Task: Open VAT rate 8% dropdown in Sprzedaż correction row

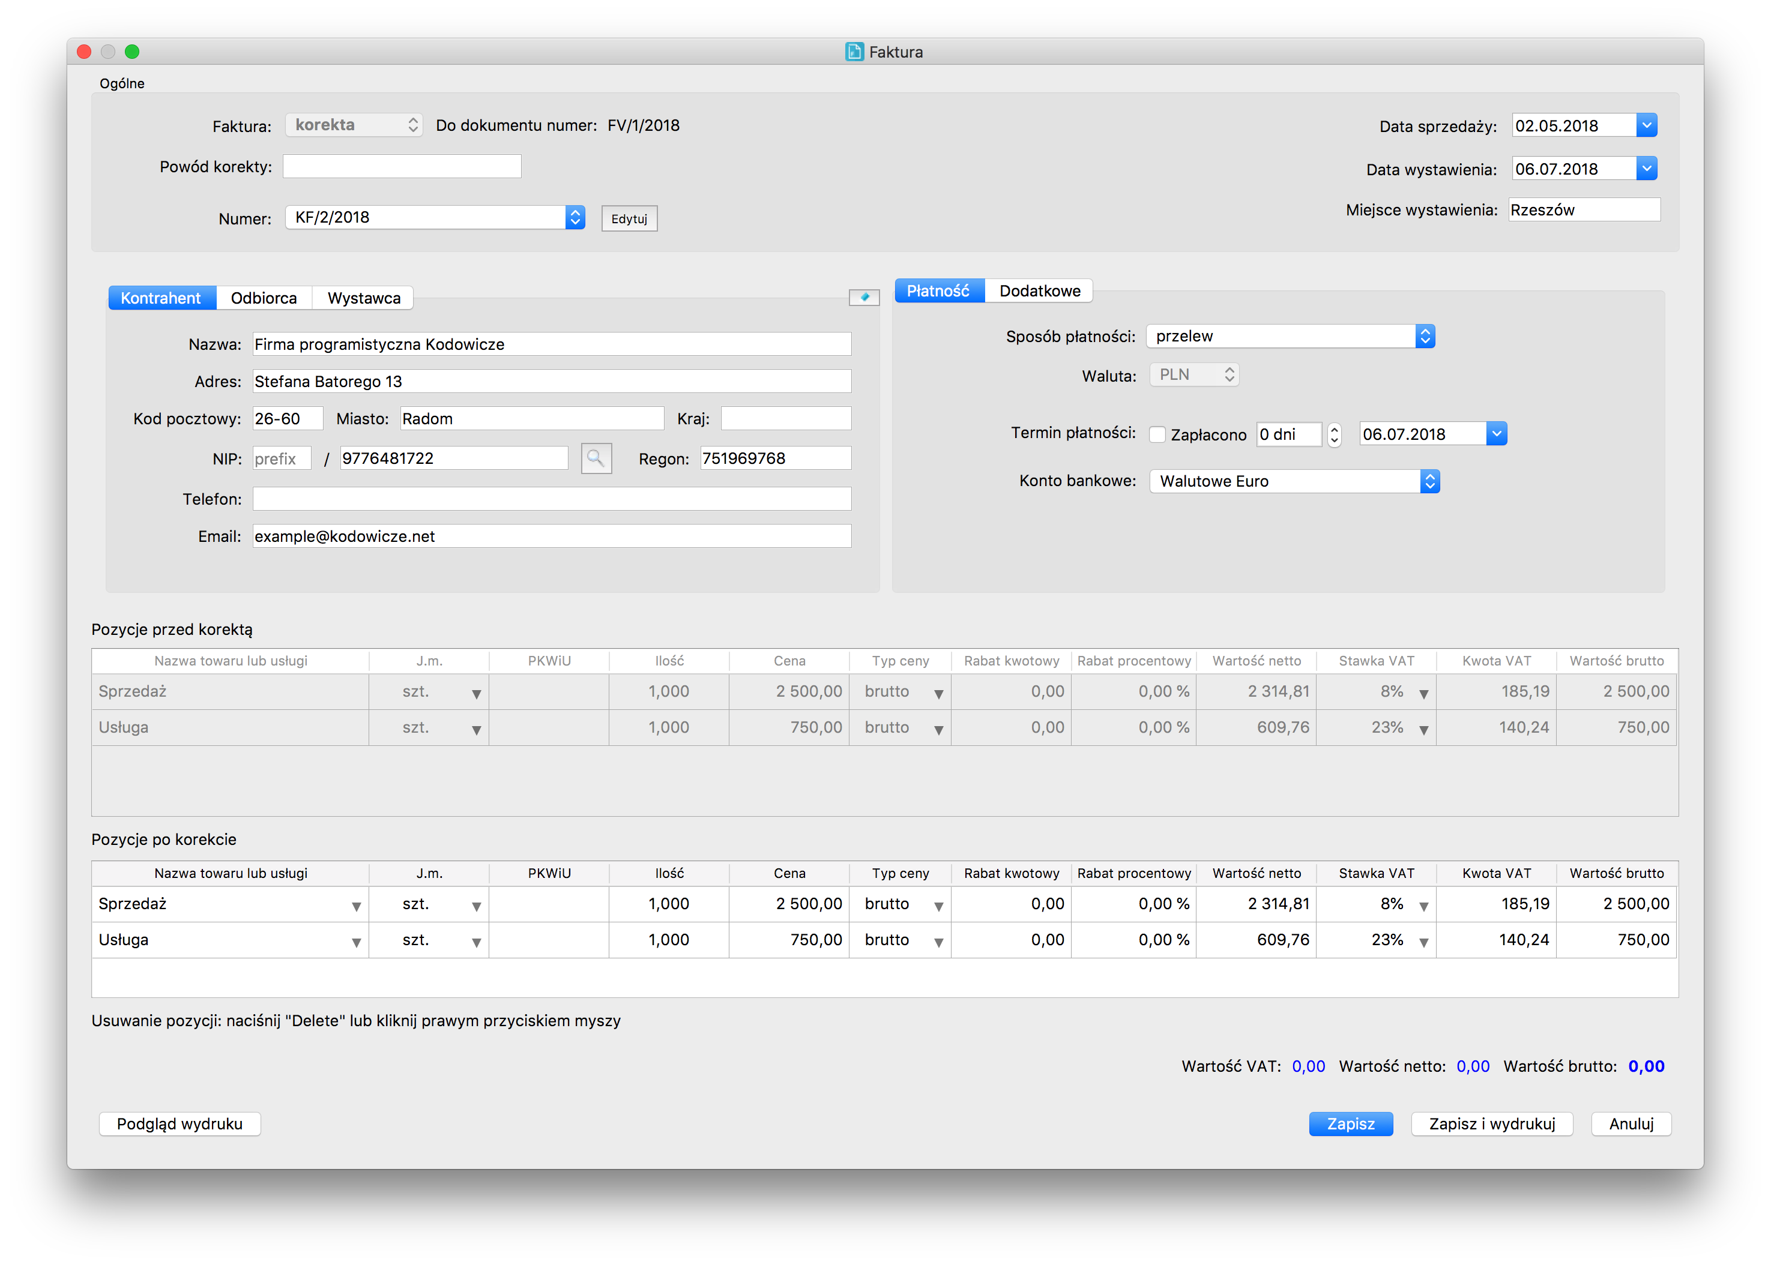Action: [x=1423, y=906]
